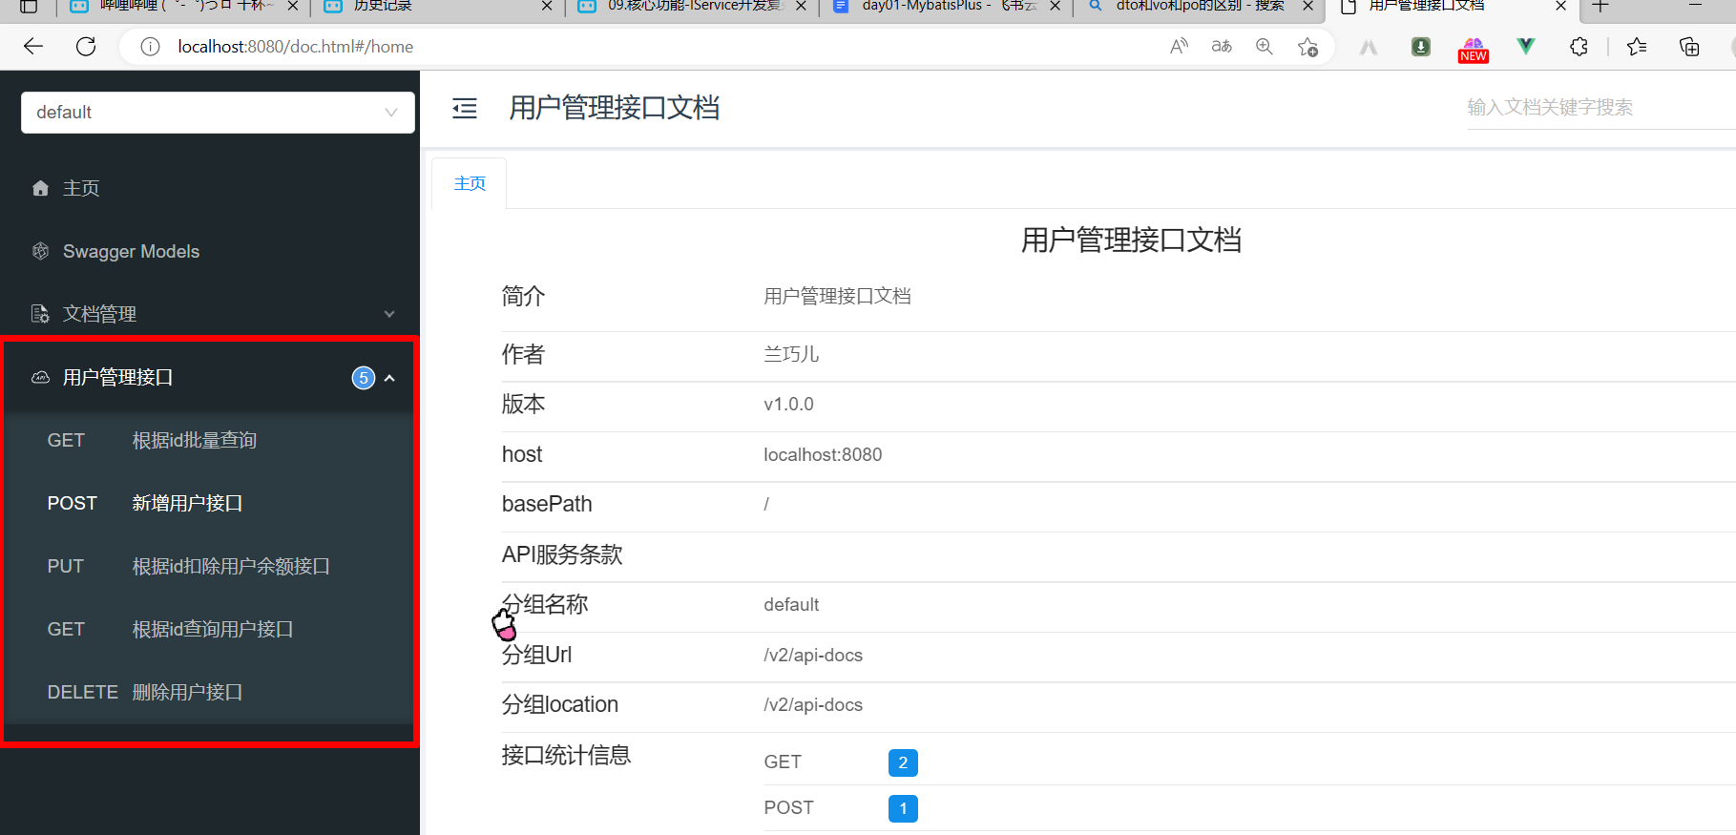This screenshot has width=1736, height=835.
Task: Click the page header title 用户管理接口文档
Action: 615,108
